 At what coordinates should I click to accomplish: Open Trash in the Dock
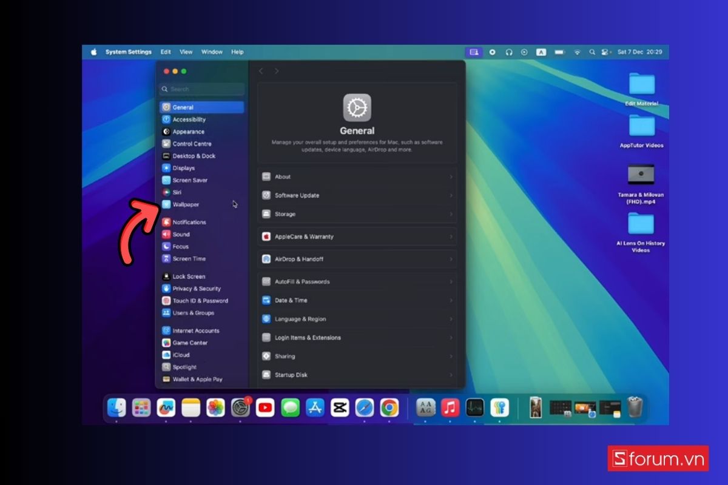(635, 407)
